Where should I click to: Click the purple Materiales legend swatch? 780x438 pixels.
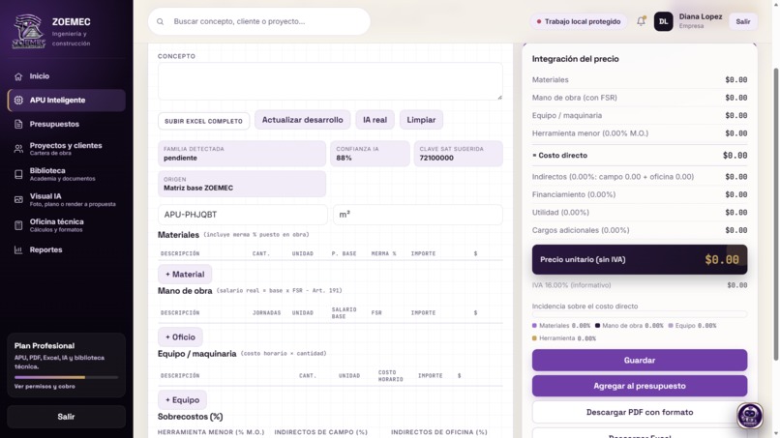(x=534, y=326)
